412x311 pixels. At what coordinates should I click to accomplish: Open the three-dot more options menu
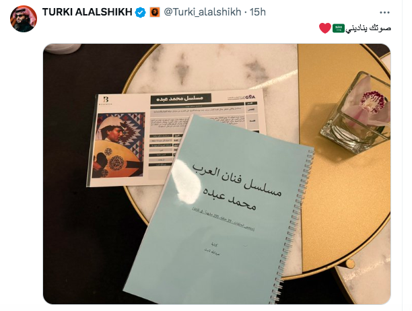tap(384, 12)
